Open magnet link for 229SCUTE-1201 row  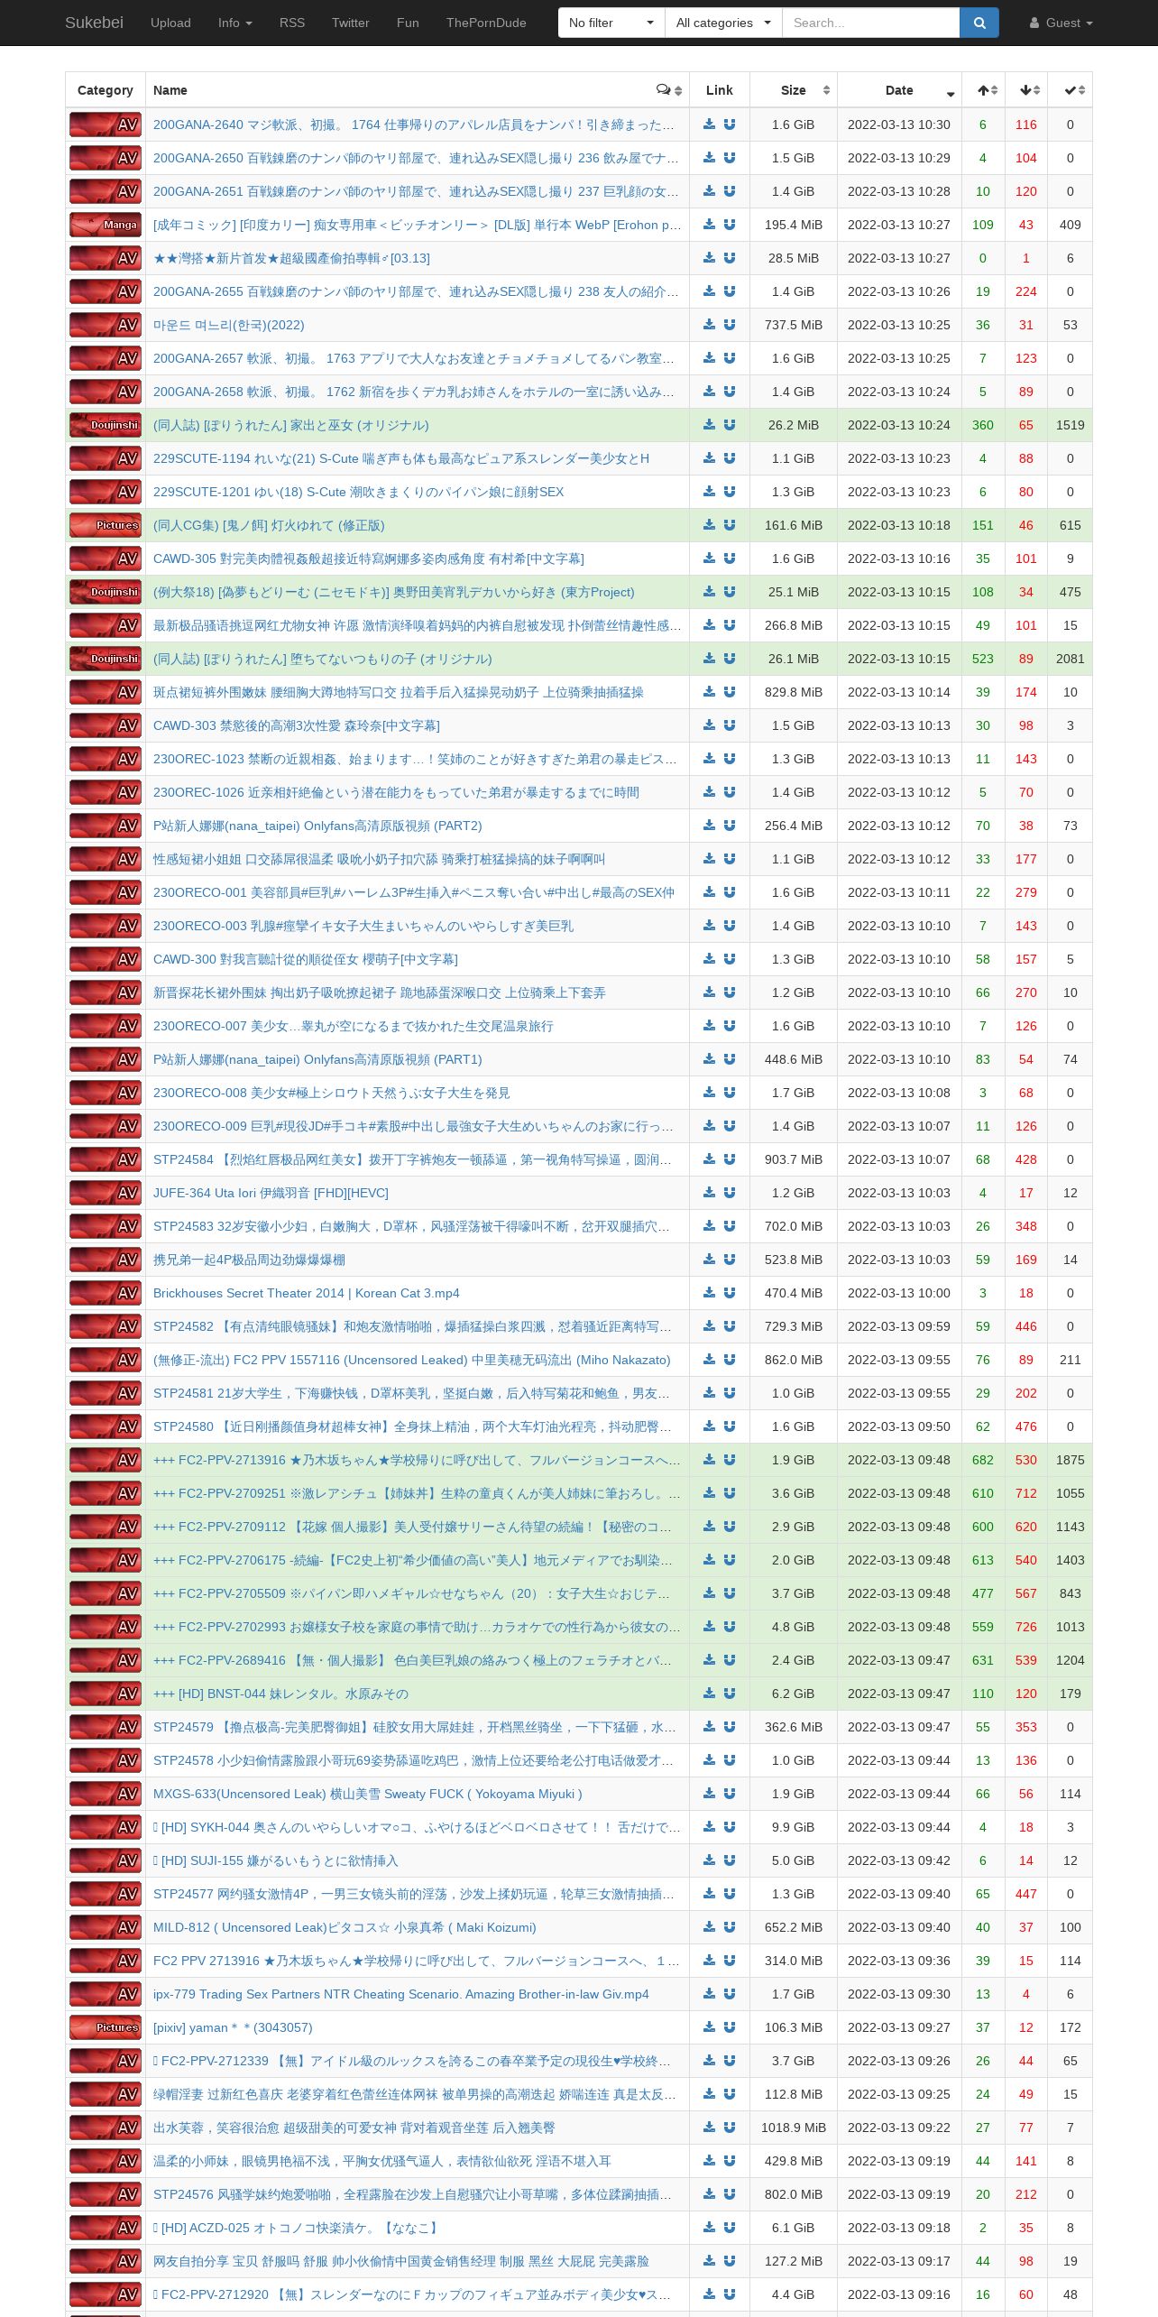pyautogui.click(x=730, y=492)
